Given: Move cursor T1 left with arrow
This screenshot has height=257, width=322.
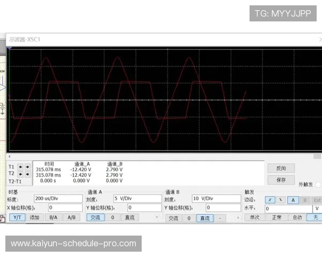Looking at the screenshot, I should tap(21, 167).
